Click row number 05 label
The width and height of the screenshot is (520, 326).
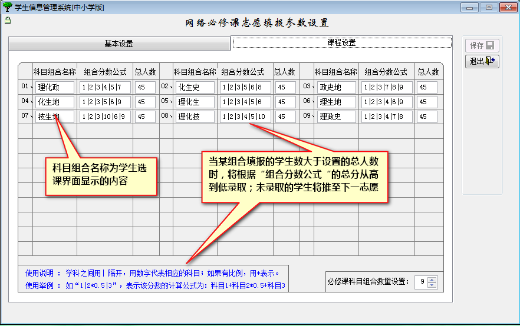coord(165,101)
